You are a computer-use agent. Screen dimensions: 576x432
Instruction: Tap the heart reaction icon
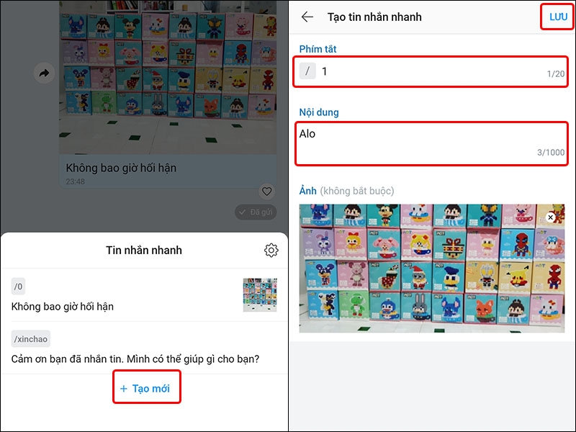point(266,191)
